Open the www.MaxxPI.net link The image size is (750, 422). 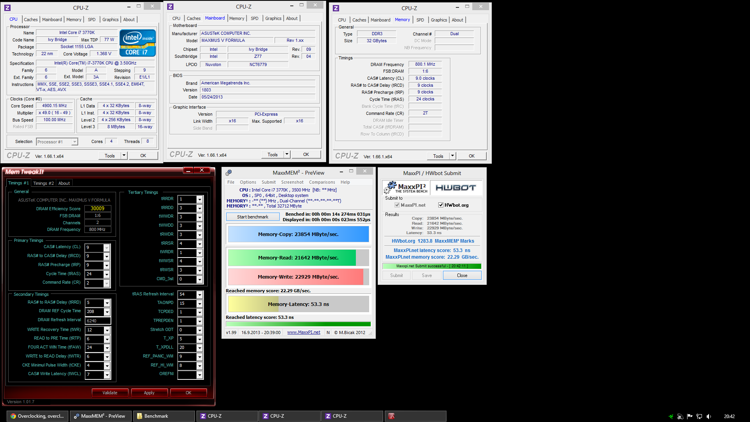[304, 333]
